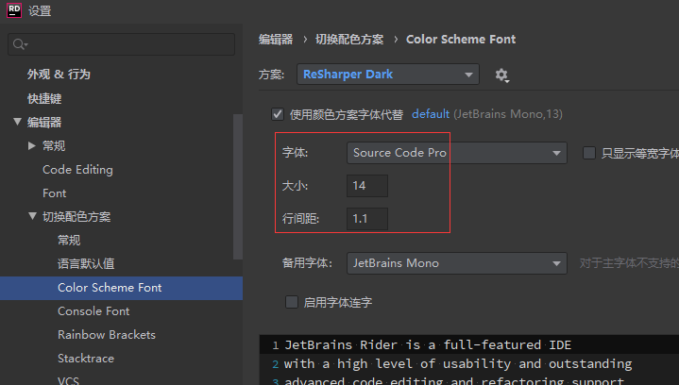Click 编辑器 in the breadcrumb

point(276,40)
